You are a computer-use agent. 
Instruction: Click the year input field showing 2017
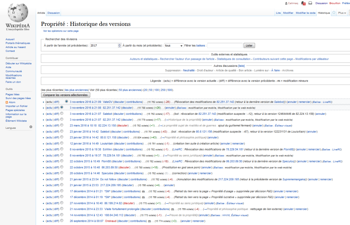pos(104,45)
